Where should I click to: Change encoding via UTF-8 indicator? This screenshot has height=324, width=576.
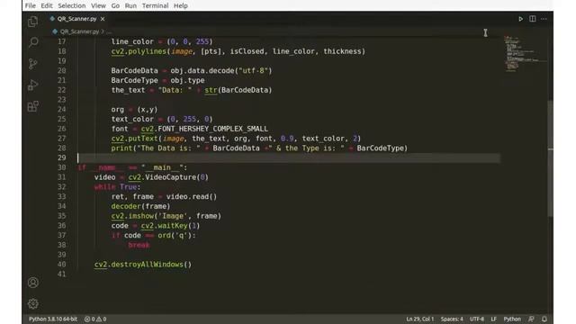(477, 319)
